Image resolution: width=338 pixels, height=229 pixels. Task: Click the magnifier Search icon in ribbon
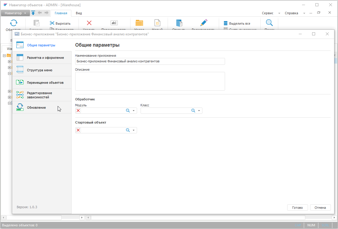pyautogui.click(x=269, y=23)
